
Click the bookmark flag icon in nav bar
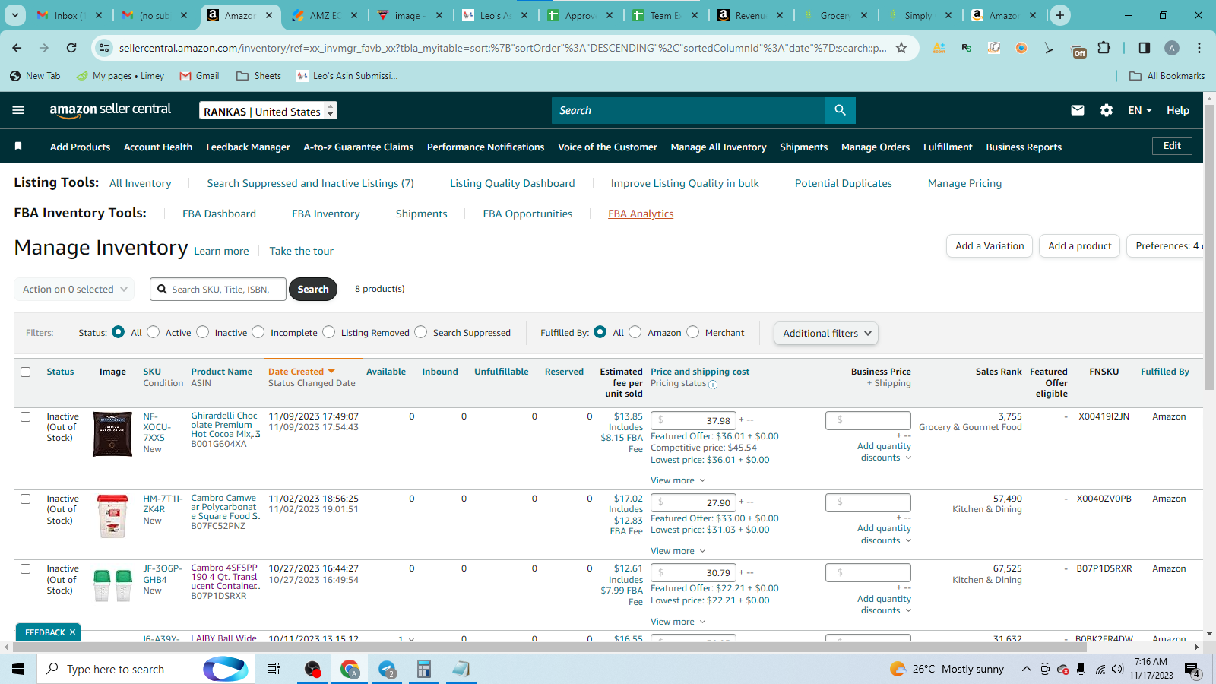pos(18,146)
